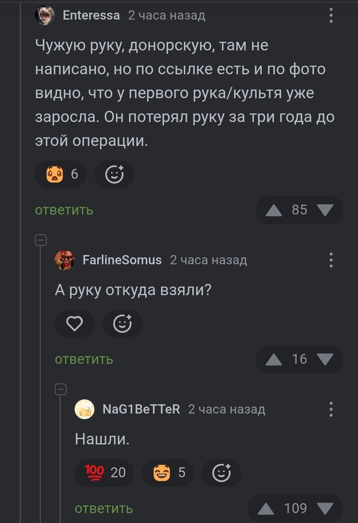Toggle the grinning emoji reaction with 5
The image size is (358, 523).
click(x=169, y=472)
